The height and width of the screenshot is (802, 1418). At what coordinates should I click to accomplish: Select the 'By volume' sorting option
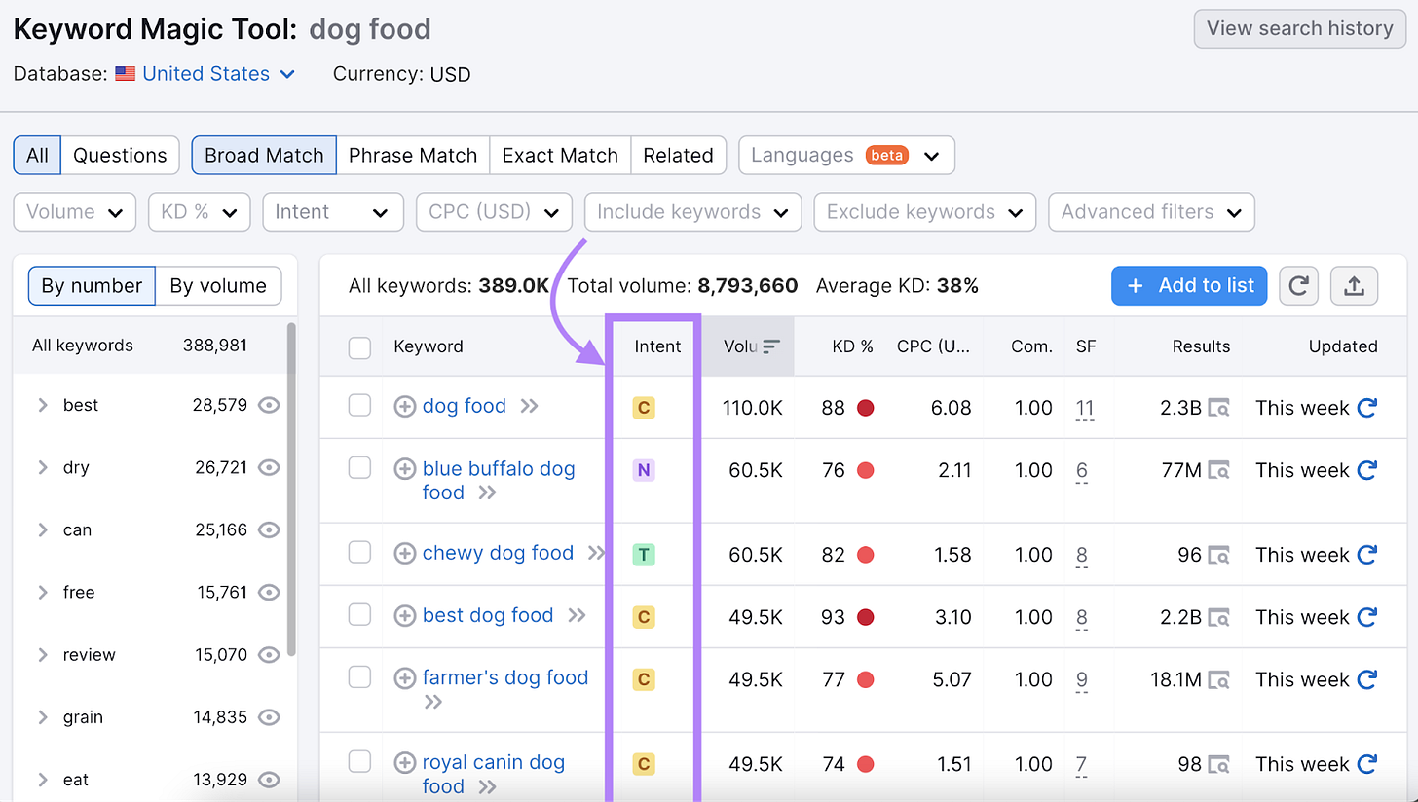click(x=218, y=285)
